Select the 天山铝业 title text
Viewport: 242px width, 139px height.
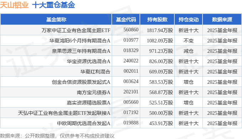coord(14,5)
